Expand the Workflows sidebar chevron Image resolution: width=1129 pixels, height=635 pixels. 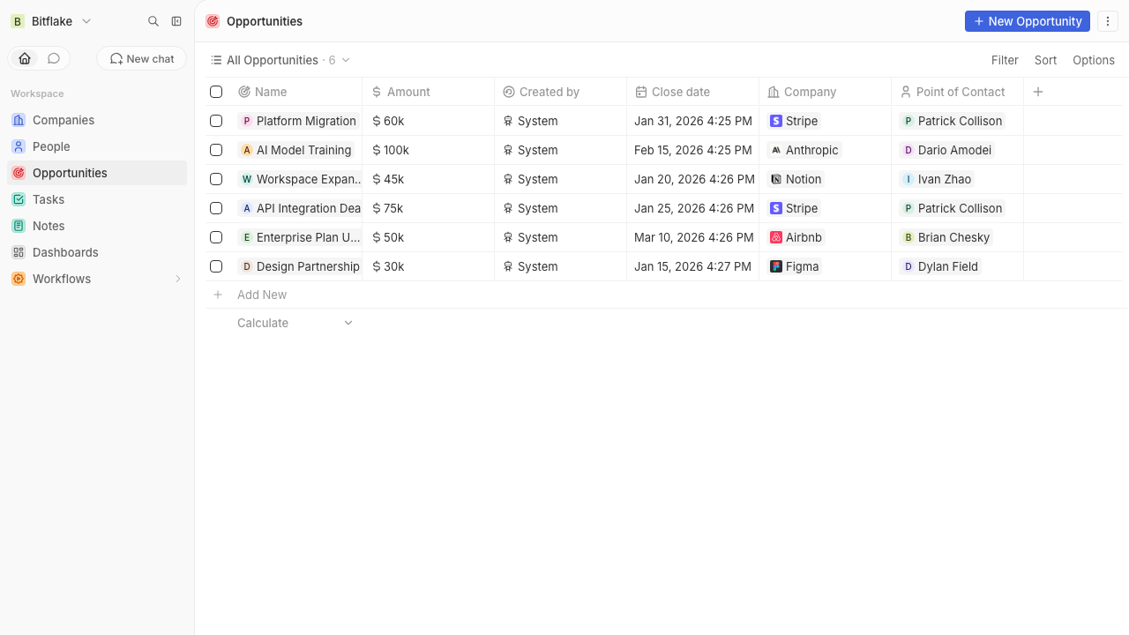[177, 279]
